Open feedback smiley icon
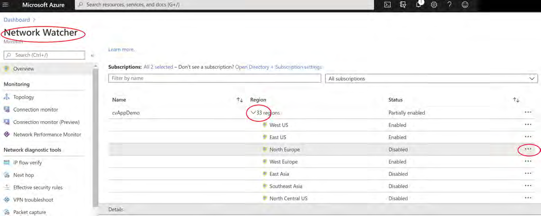The height and width of the screenshot is (216, 541). (x=465, y=5)
